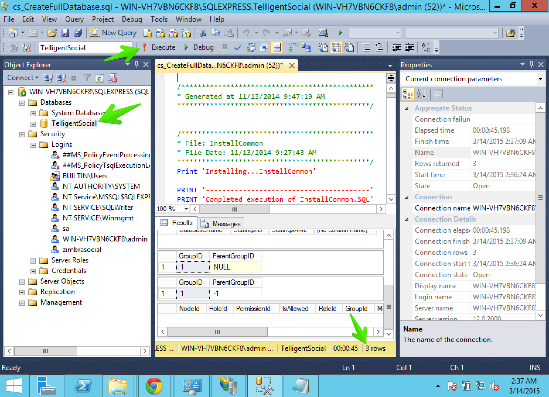Open the 100 % zoom level combo box
Image resolution: width=549 pixels, height=397 pixels.
(172, 209)
